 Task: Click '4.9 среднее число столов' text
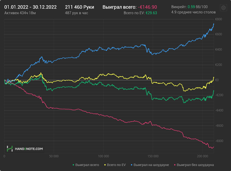tap(193, 12)
